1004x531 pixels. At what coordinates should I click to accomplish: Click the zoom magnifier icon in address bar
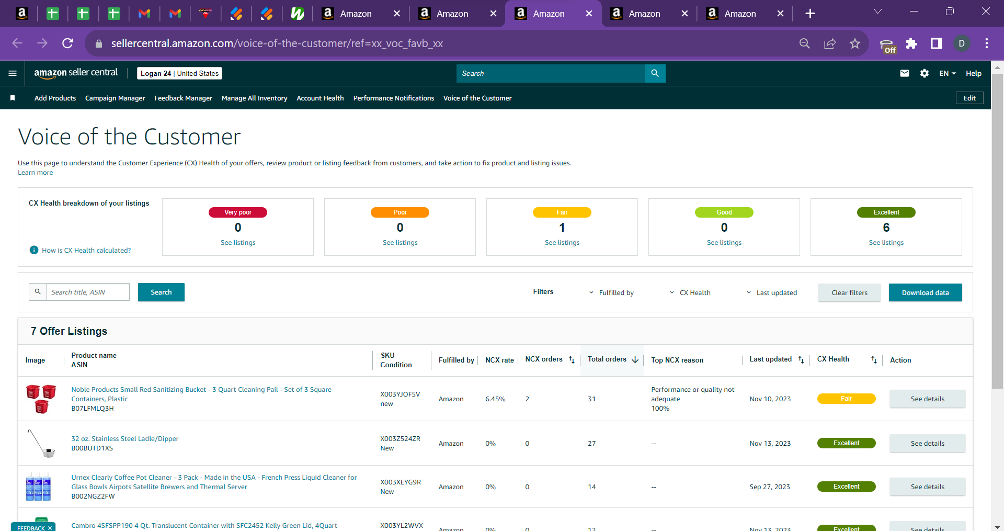(805, 43)
